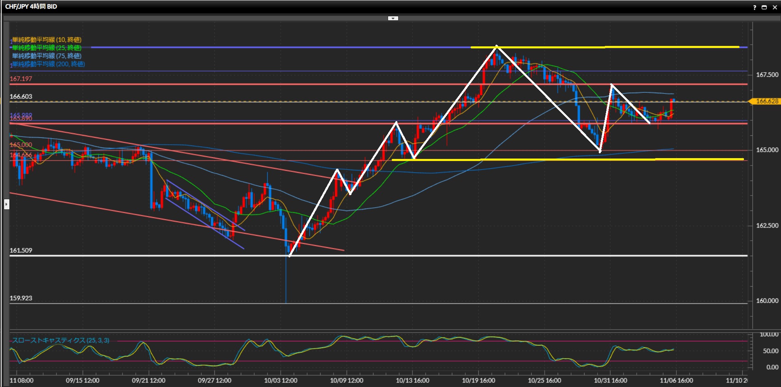Select the 10-period moving average label
781x387 pixels.
[47, 40]
